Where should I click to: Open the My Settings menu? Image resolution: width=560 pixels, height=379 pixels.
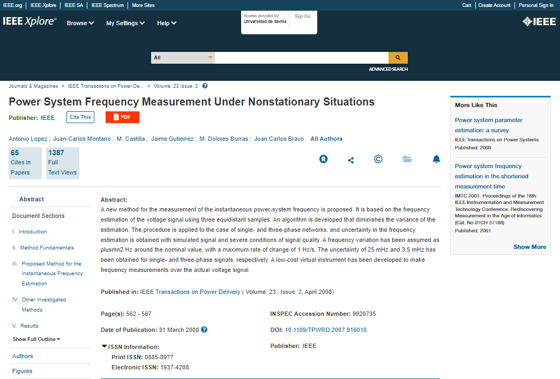[125, 23]
